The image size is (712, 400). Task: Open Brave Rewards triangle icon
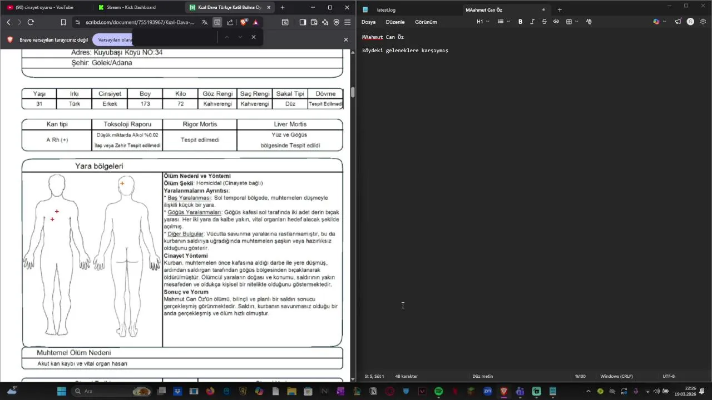(255, 22)
